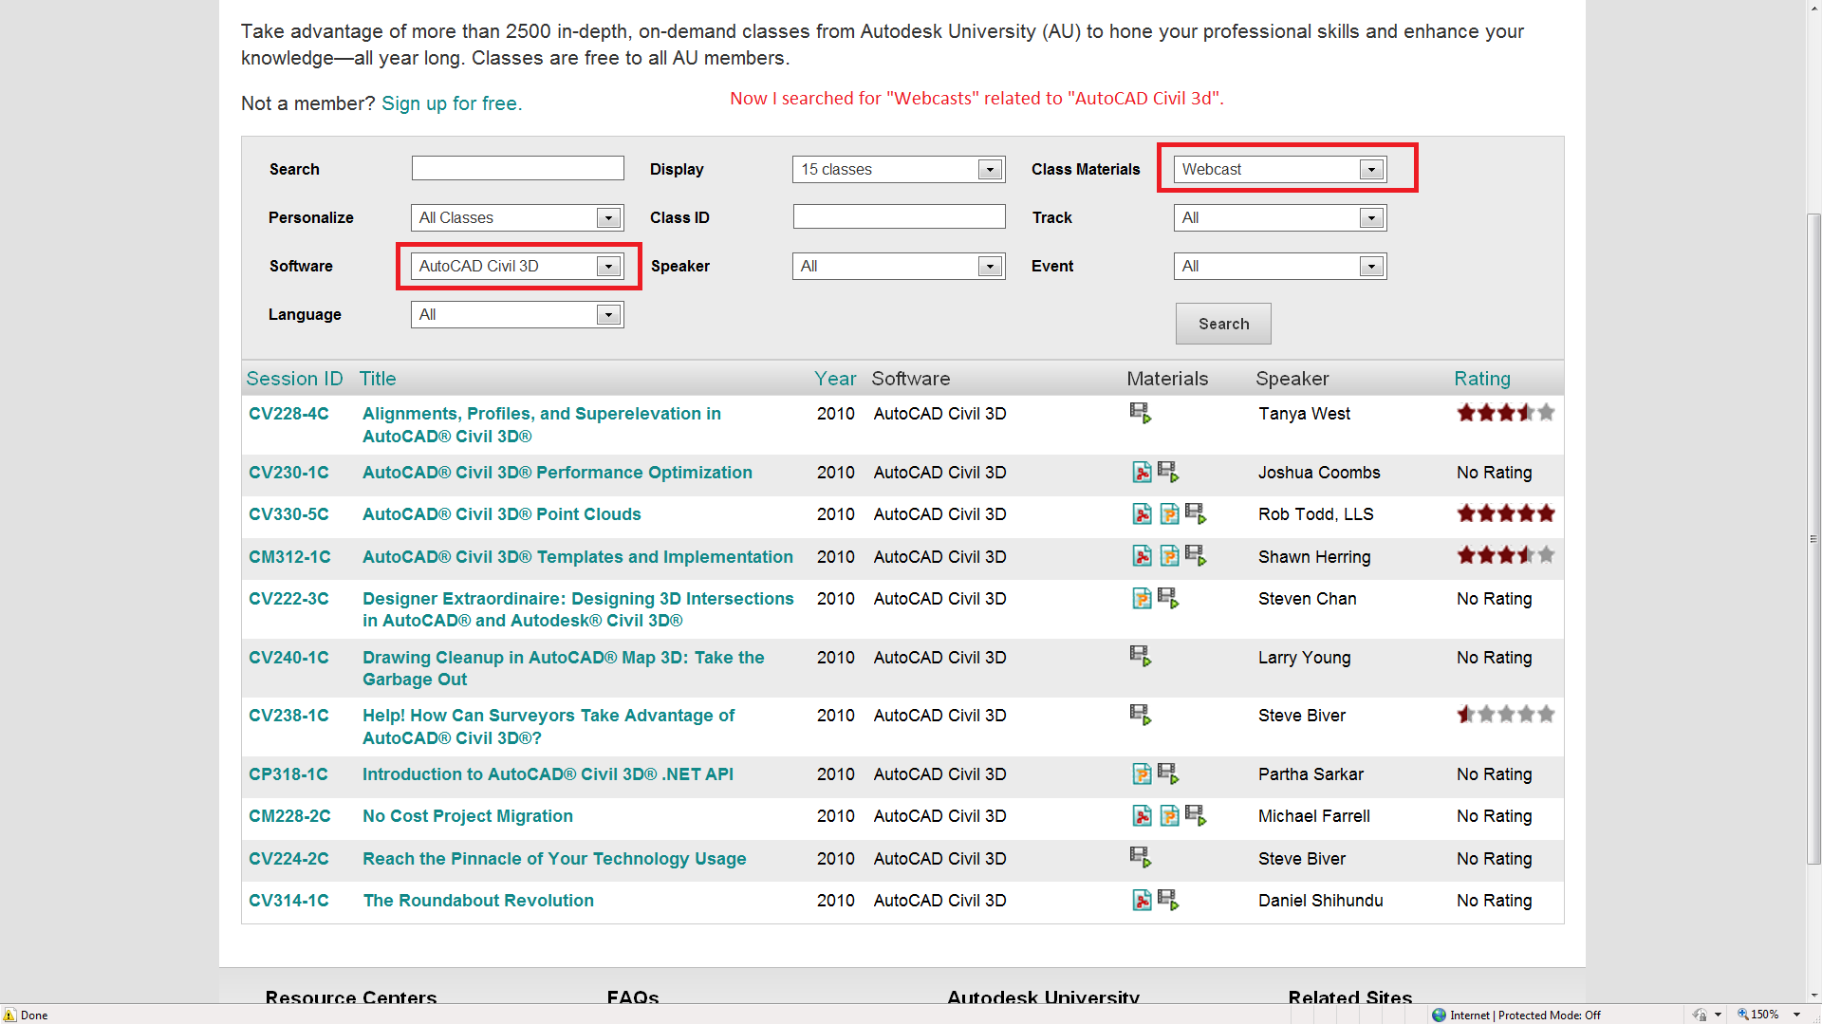
Task: Click the page vertical scrollbar thumb
Action: point(1813,539)
